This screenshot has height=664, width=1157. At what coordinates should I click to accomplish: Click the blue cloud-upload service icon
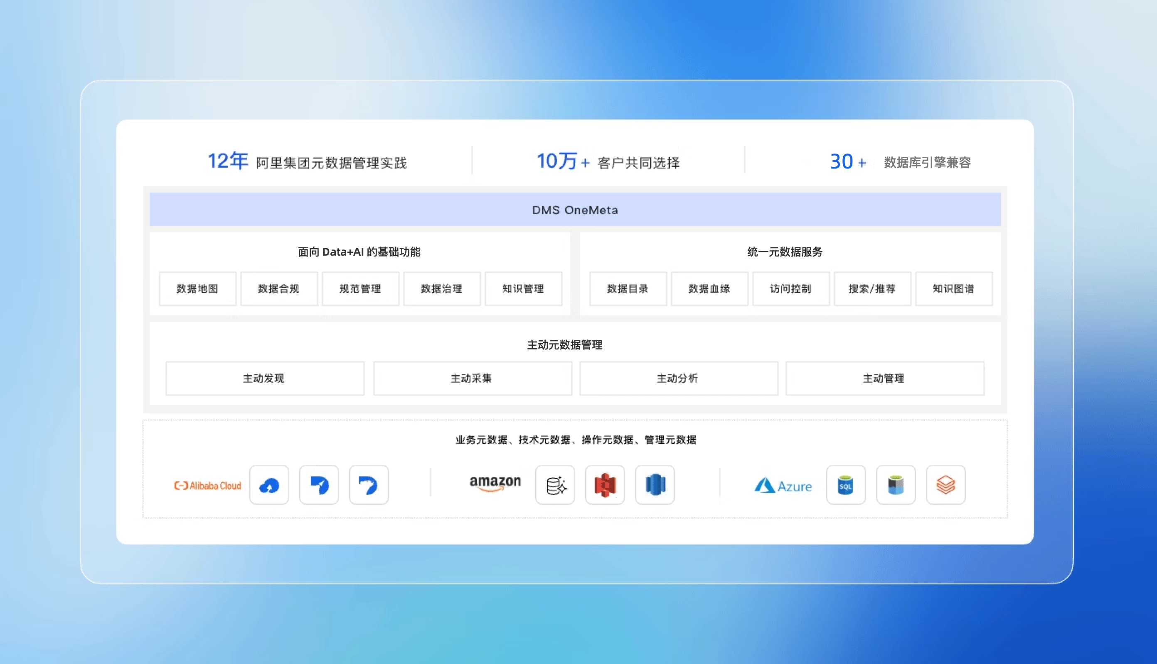coord(269,485)
